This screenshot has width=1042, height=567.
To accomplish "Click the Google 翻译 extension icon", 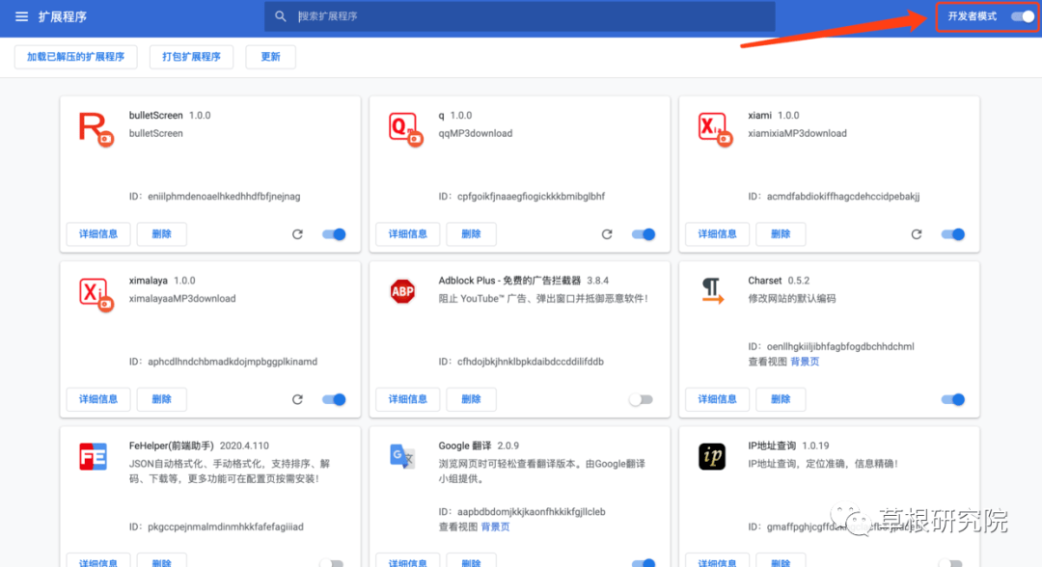I will pyautogui.click(x=402, y=457).
